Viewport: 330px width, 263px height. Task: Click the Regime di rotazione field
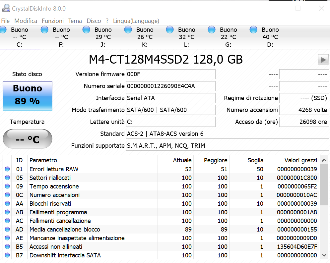[304, 98]
